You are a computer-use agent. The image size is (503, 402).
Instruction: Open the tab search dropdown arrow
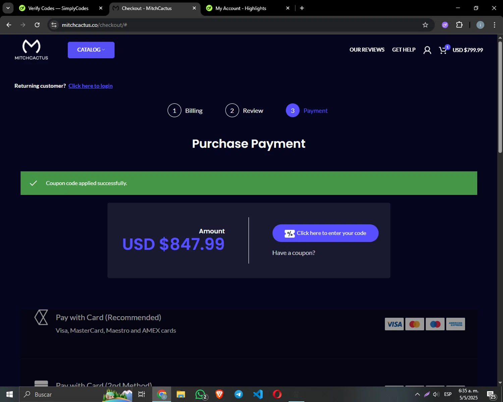[8, 8]
